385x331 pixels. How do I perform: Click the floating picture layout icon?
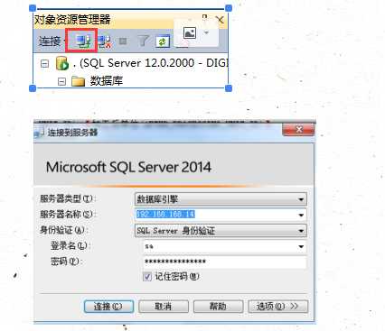190,32
